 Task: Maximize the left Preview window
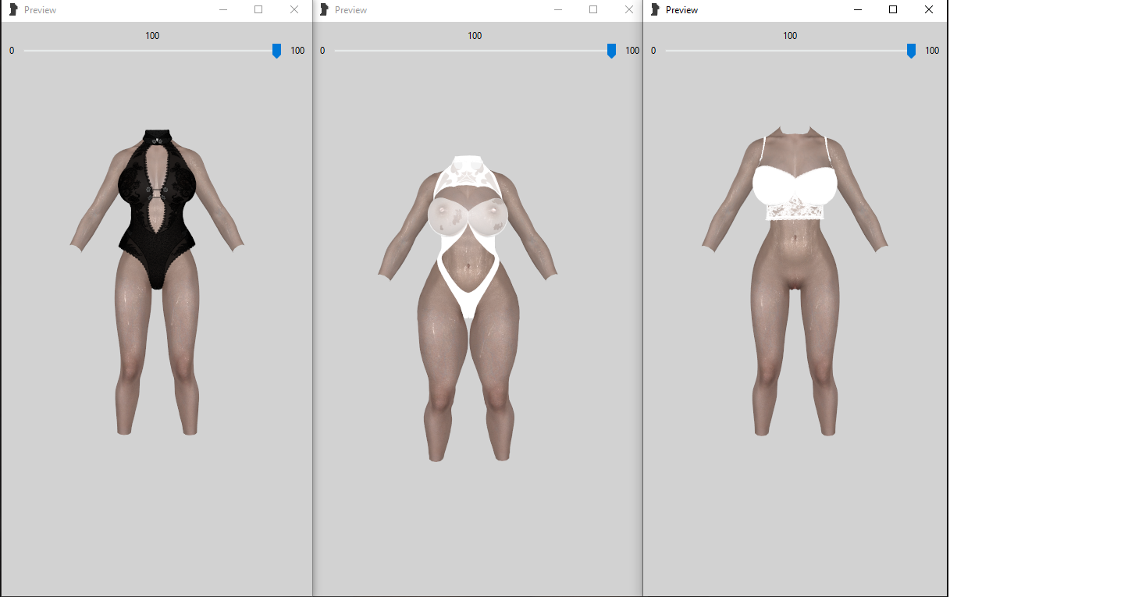coord(258,10)
